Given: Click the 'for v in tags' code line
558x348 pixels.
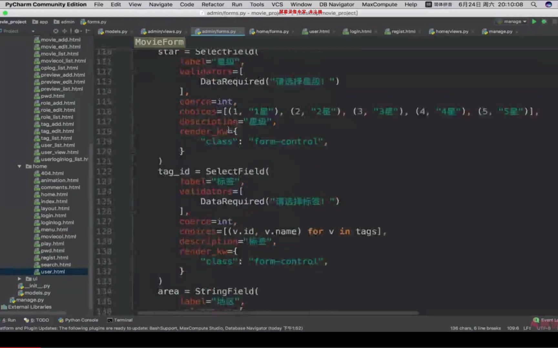Looking at the screenshot, I should coord(283,231).
